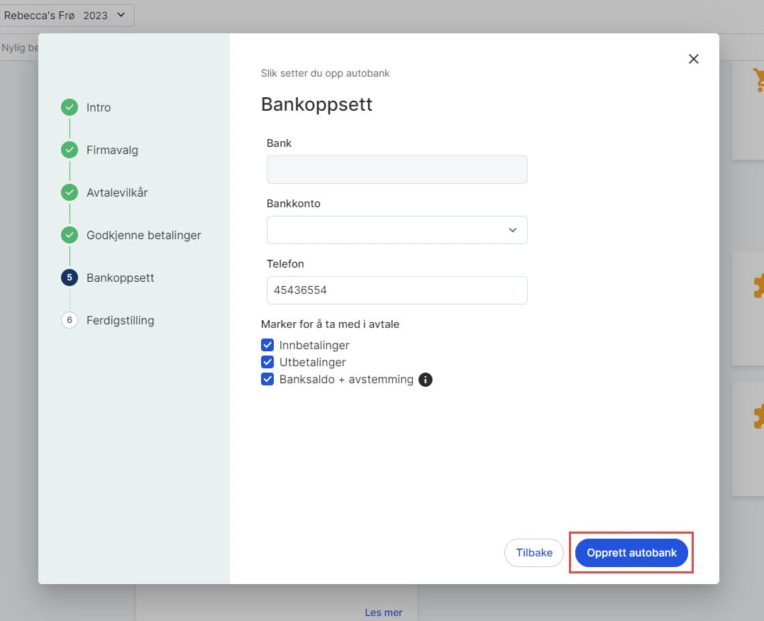764x621 pixels.
Task: Close the autobank setup dialog
Action: point(694,59)
